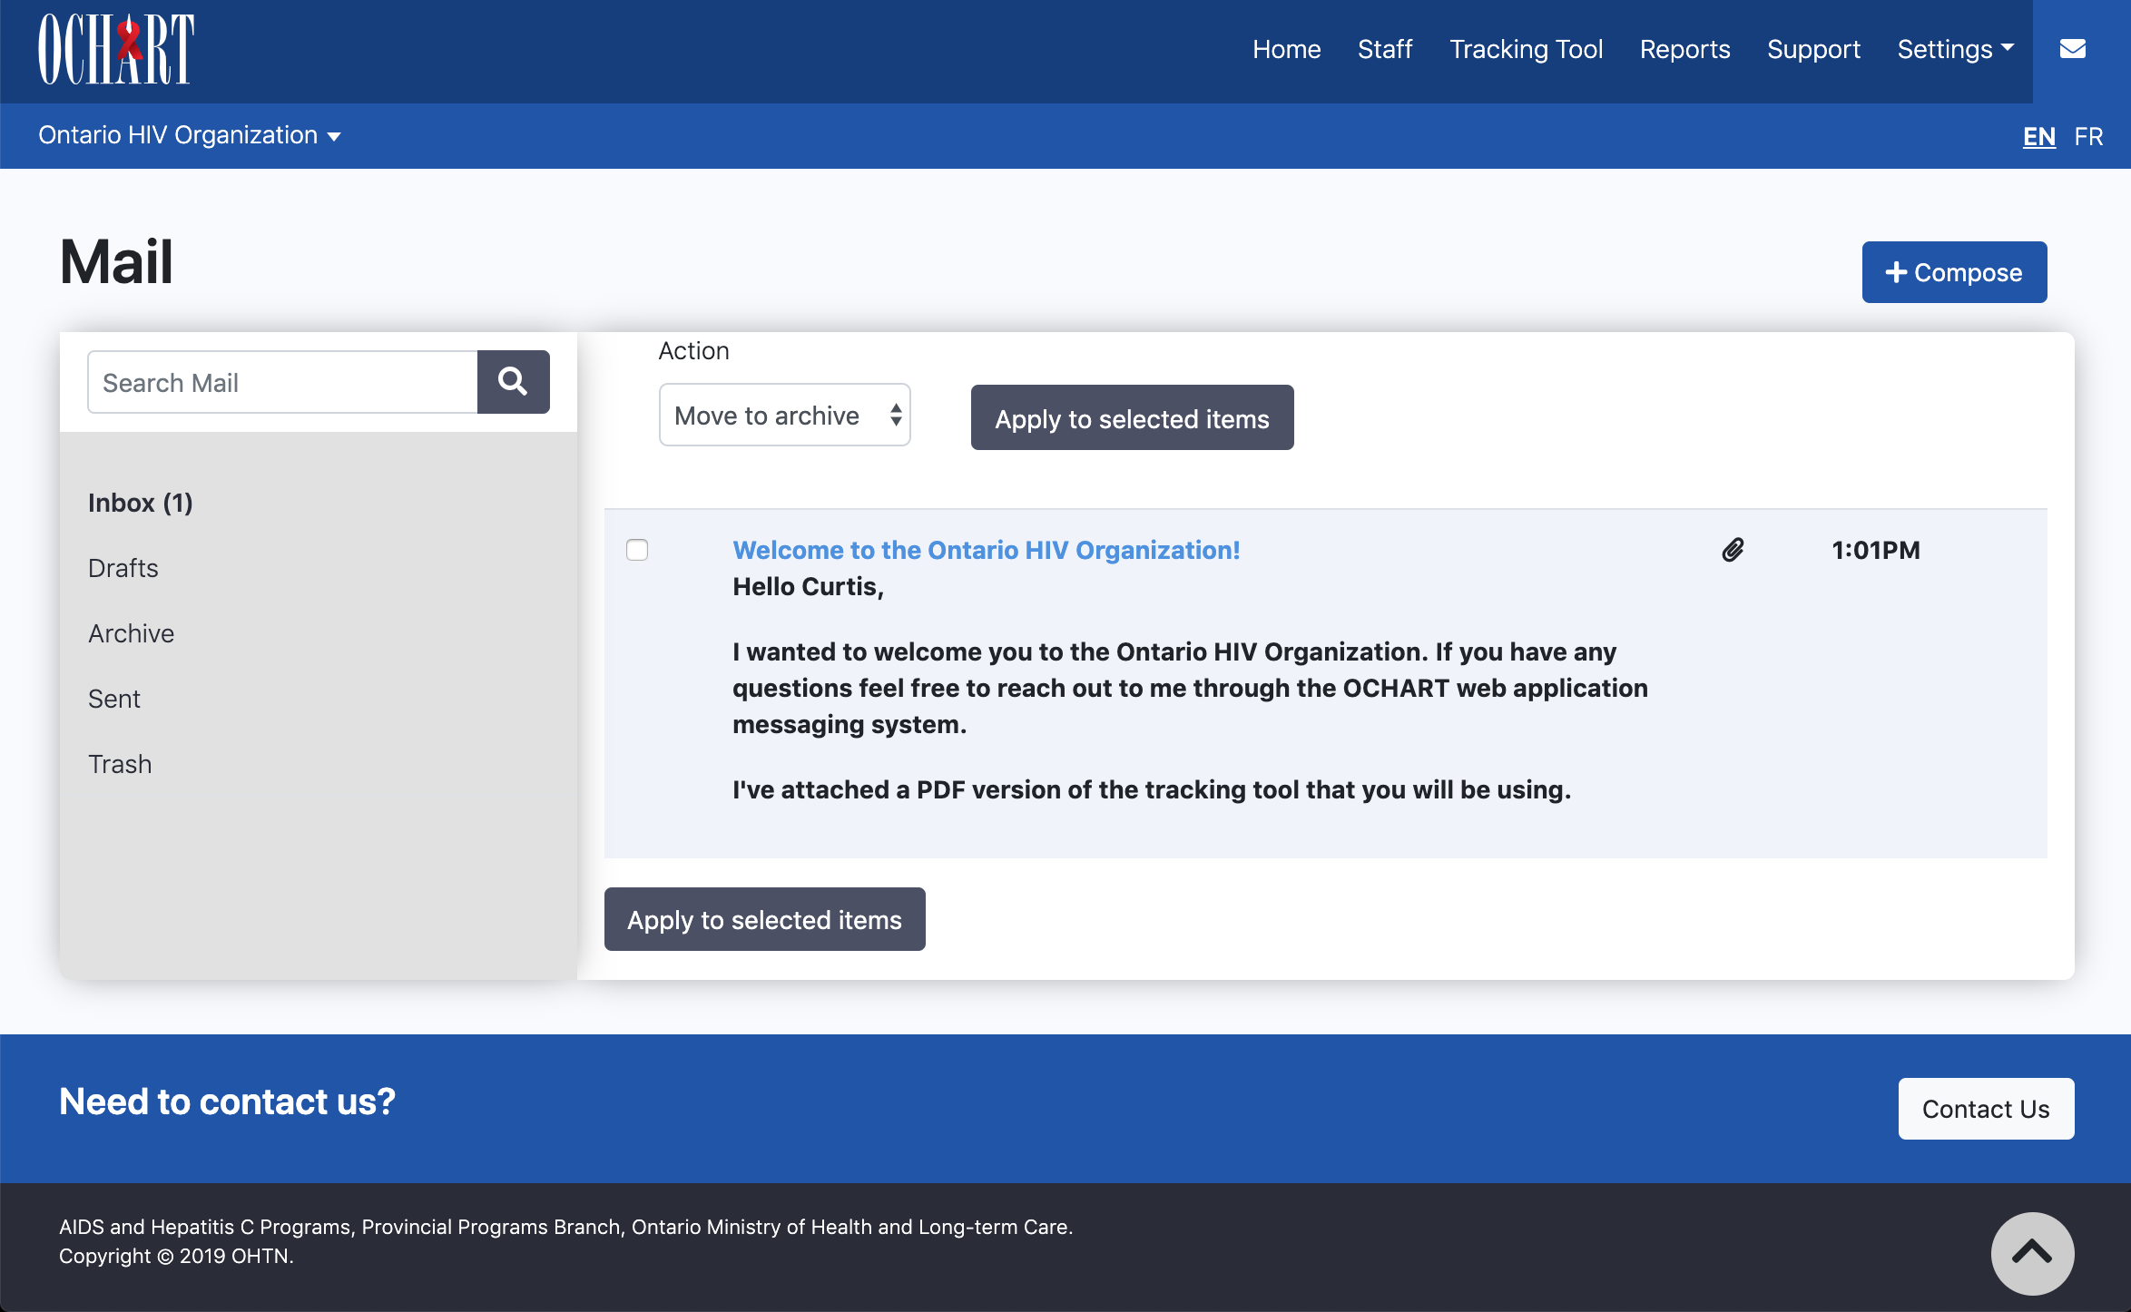Apply action to selected items button
This screenshot has width=2131, height=1312.
coord(1133,417)
